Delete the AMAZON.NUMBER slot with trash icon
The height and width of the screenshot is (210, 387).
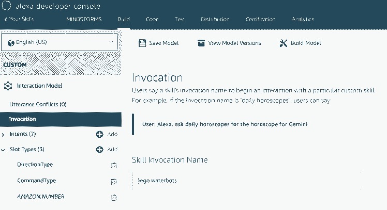coord(114,197)
